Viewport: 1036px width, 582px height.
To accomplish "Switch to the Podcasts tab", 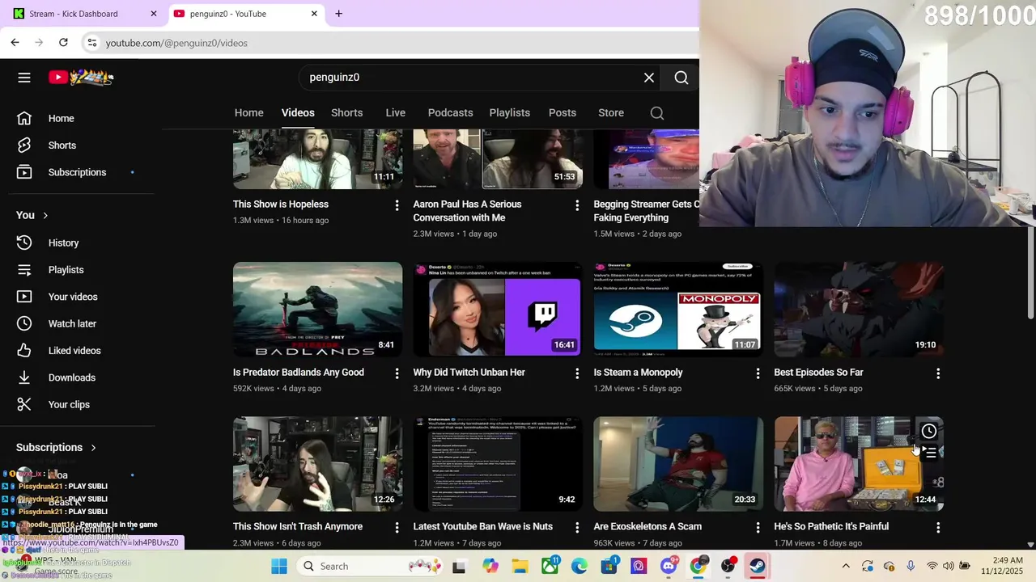I will [450, 112].
